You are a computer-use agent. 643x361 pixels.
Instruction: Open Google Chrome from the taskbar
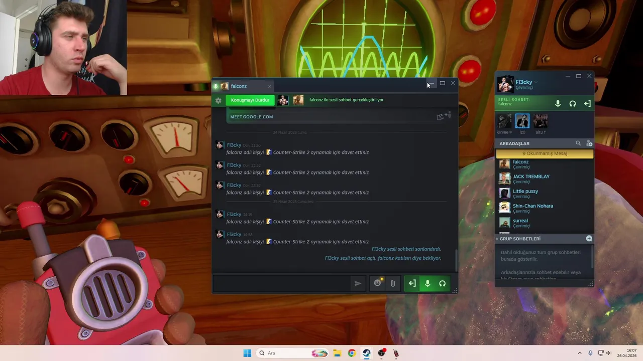click(x=352, y=353)
